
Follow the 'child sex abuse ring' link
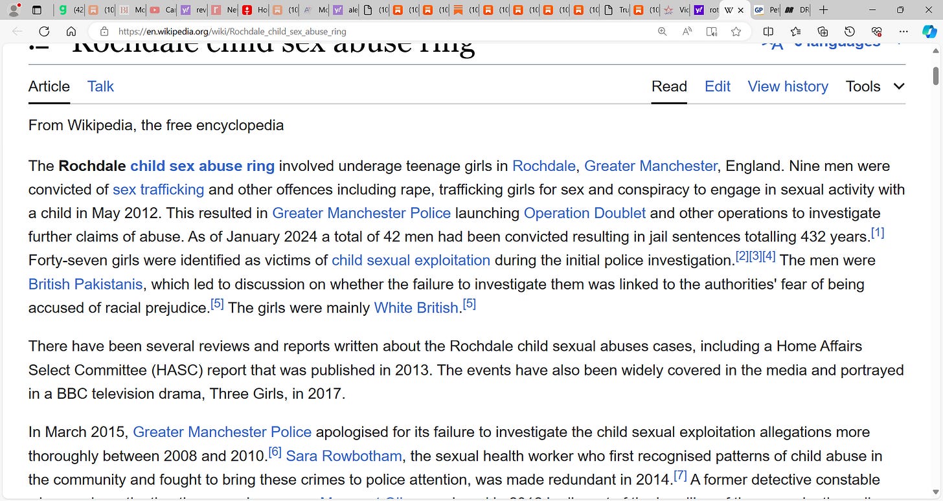coord(202,166)
